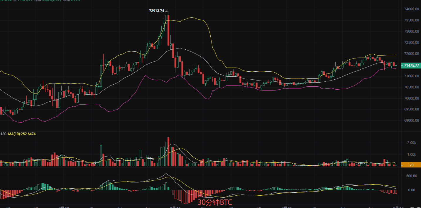Click the 71000.00 price axis label

click(410, 76)
